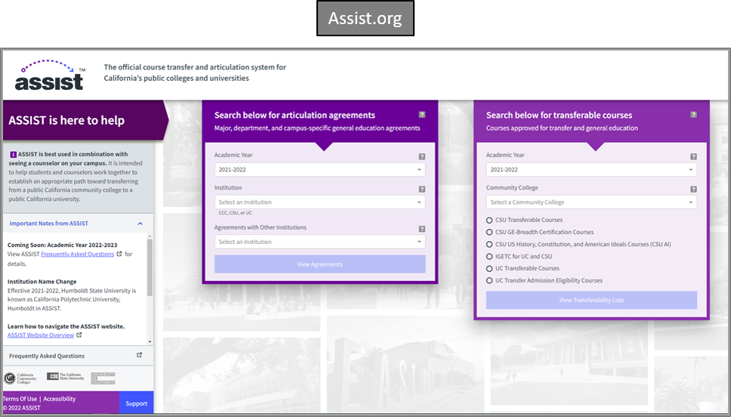Open Academic Year dropdown in articulation agreements
Viewport: 731px width, 417px height.
click(x=319, y=170)
